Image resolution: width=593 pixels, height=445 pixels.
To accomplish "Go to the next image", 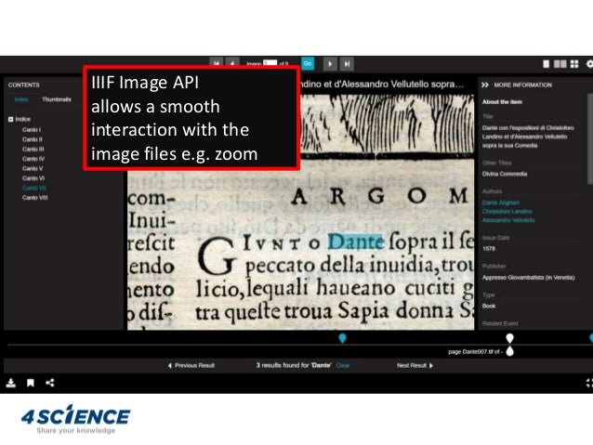I will pyautogui.click(x=330, y=64).
